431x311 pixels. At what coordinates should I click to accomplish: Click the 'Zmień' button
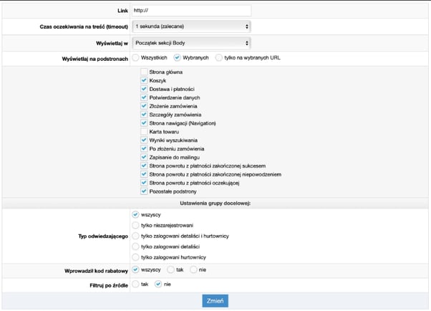pos(215,301)
